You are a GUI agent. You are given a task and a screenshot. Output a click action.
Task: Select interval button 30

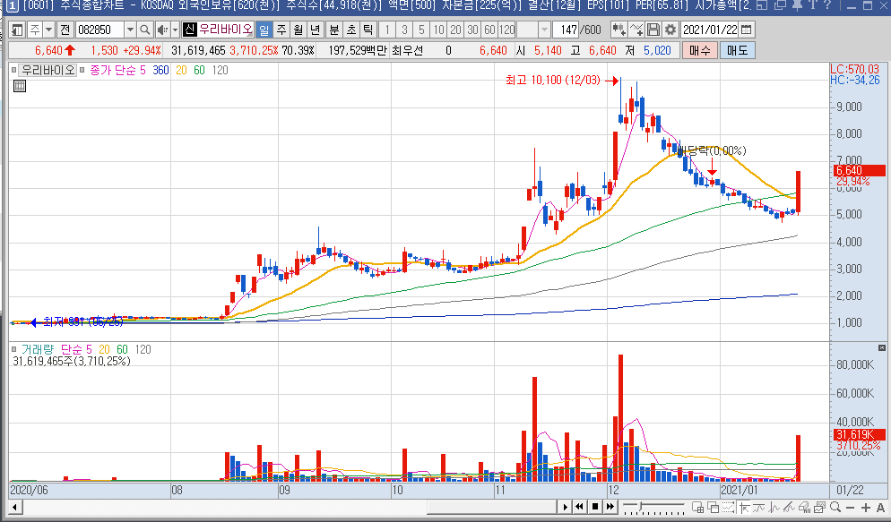472,30
